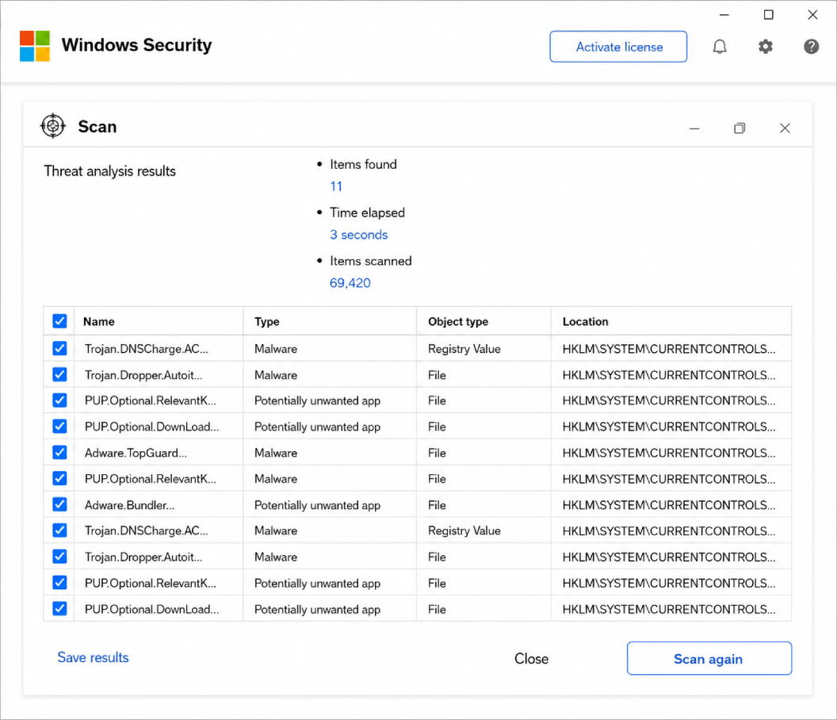Click Potentially unwanted app in Adware.Bundler row
Viewport: 837px width, 720px height.
(x=317, y=505)
